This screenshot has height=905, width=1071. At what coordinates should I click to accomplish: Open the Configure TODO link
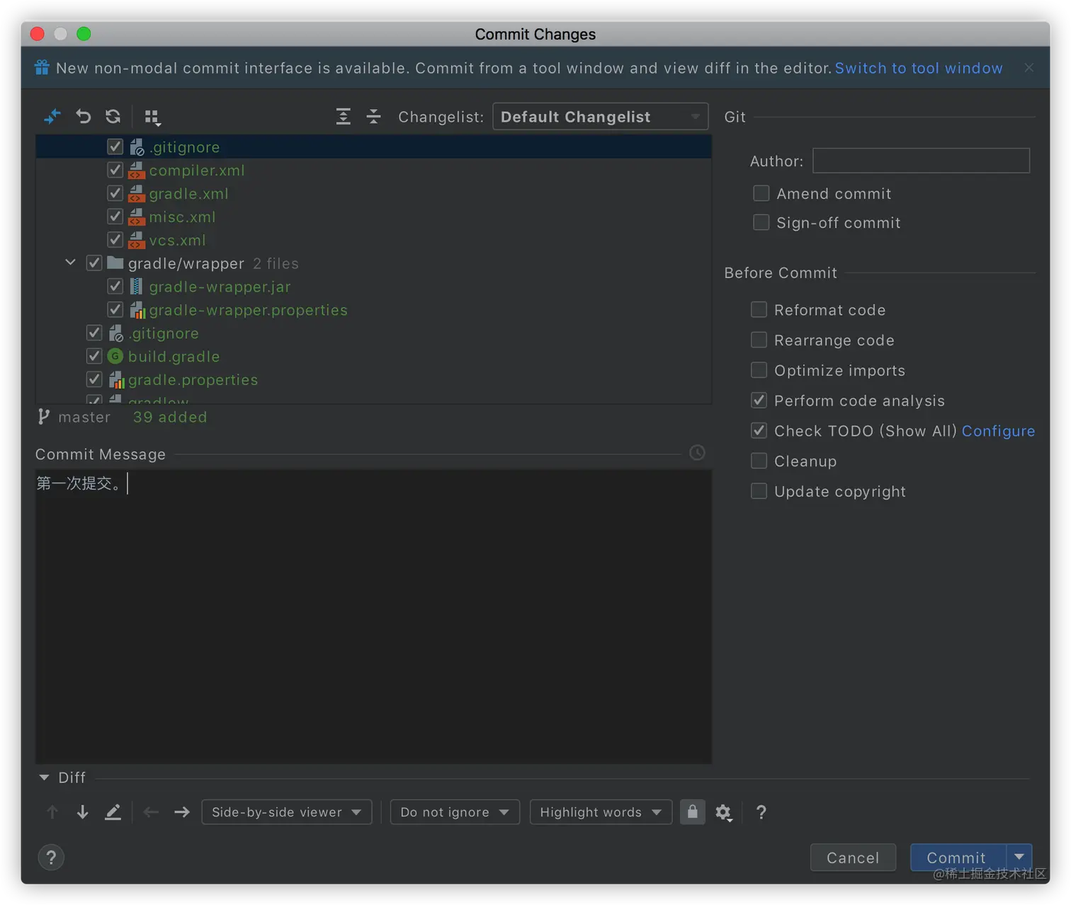(x=998, y=431)
